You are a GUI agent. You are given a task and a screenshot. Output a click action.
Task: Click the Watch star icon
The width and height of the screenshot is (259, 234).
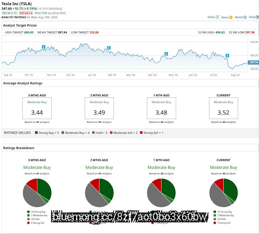[245, 17]
